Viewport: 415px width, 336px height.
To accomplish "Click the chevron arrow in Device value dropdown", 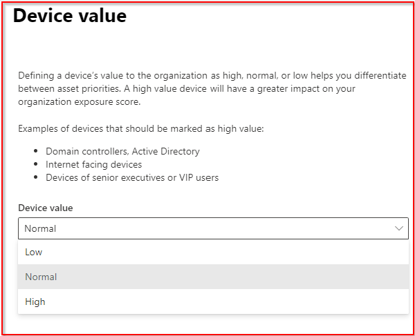I will click(x=398, y=228).
